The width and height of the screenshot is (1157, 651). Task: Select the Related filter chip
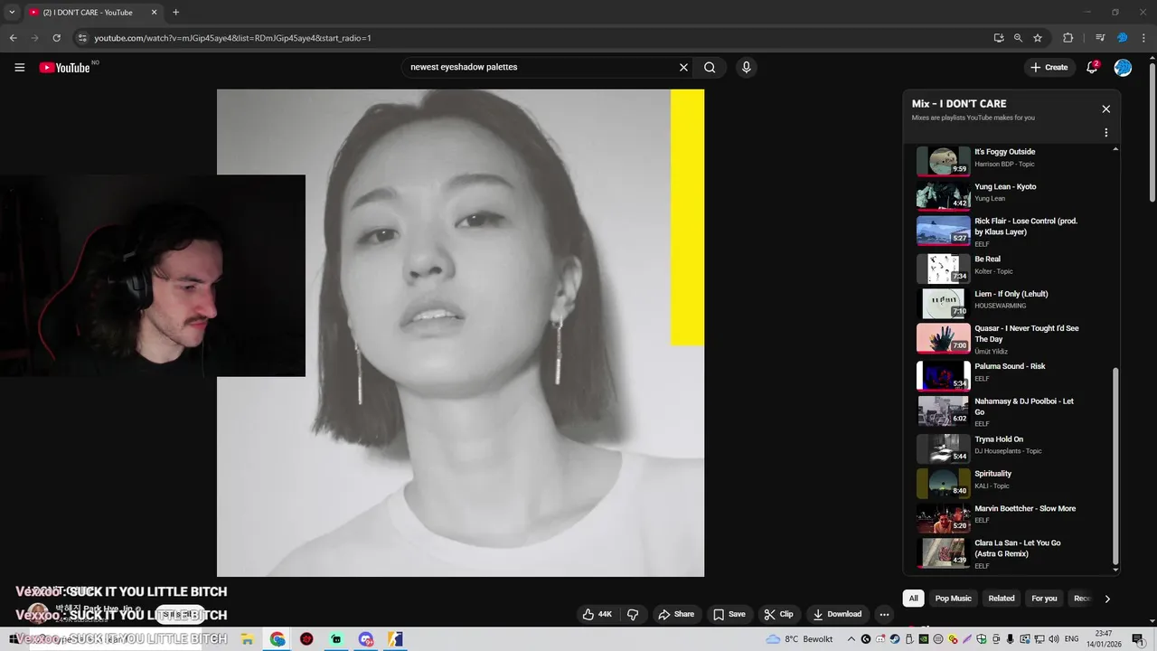click(x=1002, y=599)
